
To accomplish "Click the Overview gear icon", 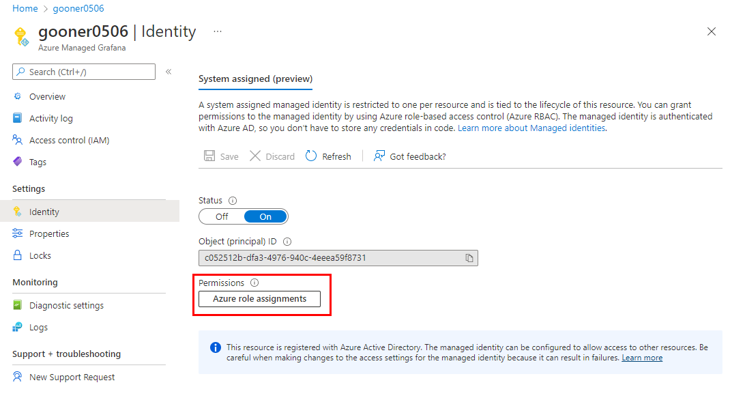I will (17, 96).
